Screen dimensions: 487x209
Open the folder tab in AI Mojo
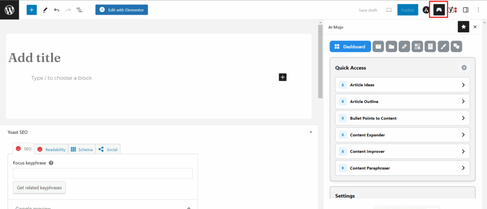(x=391, y=47)
